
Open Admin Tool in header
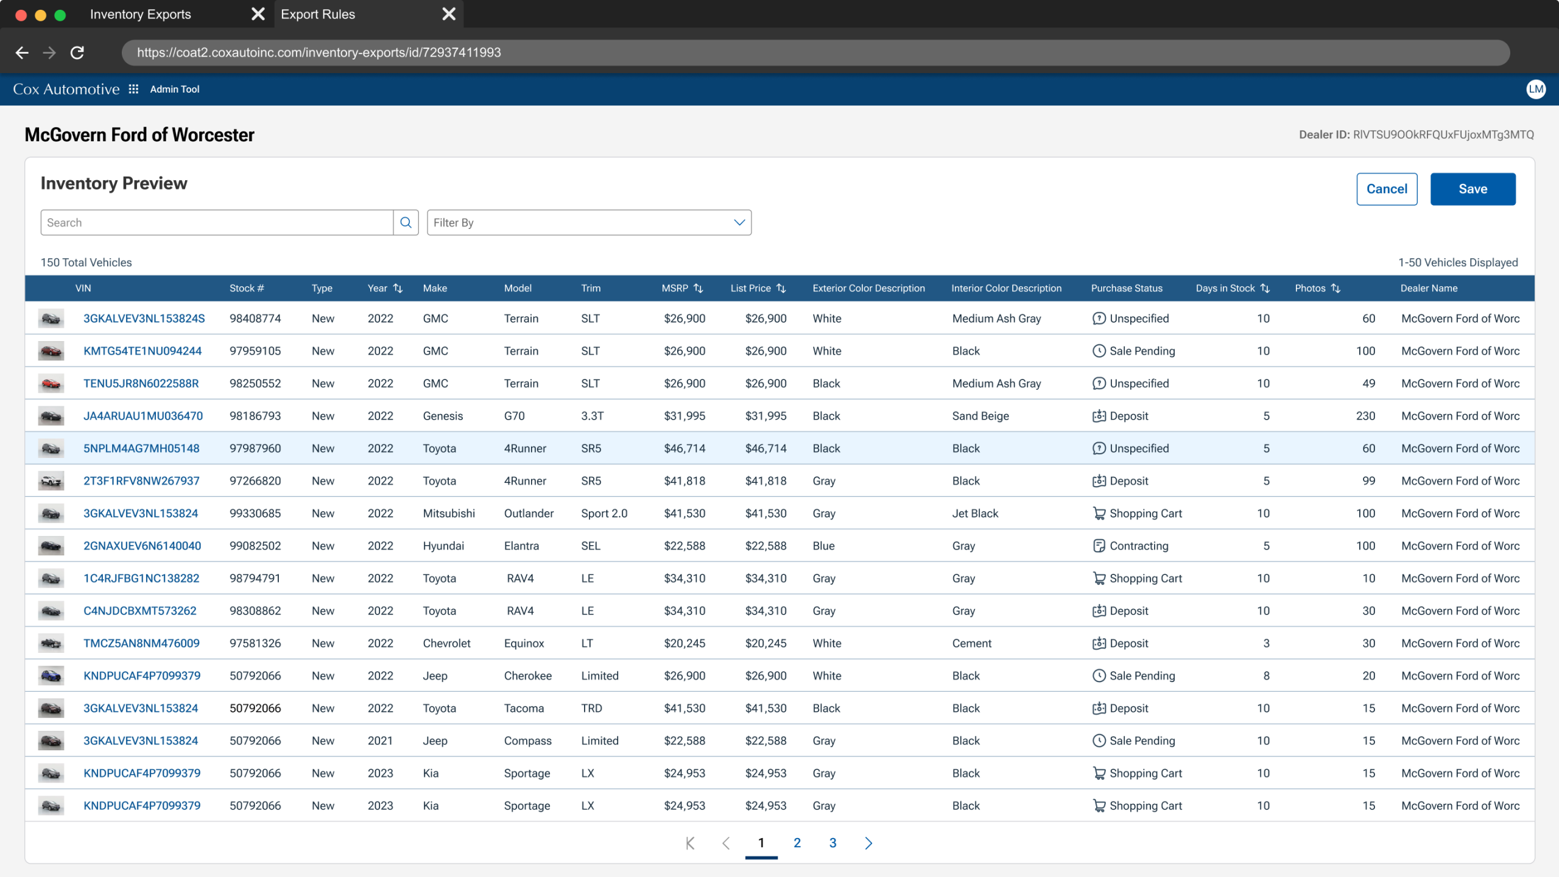[x=175, y=89]
